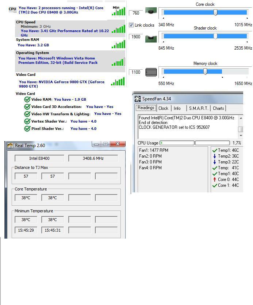
Task: Click the Real Temp title bar icon
Action: [10, 146]
